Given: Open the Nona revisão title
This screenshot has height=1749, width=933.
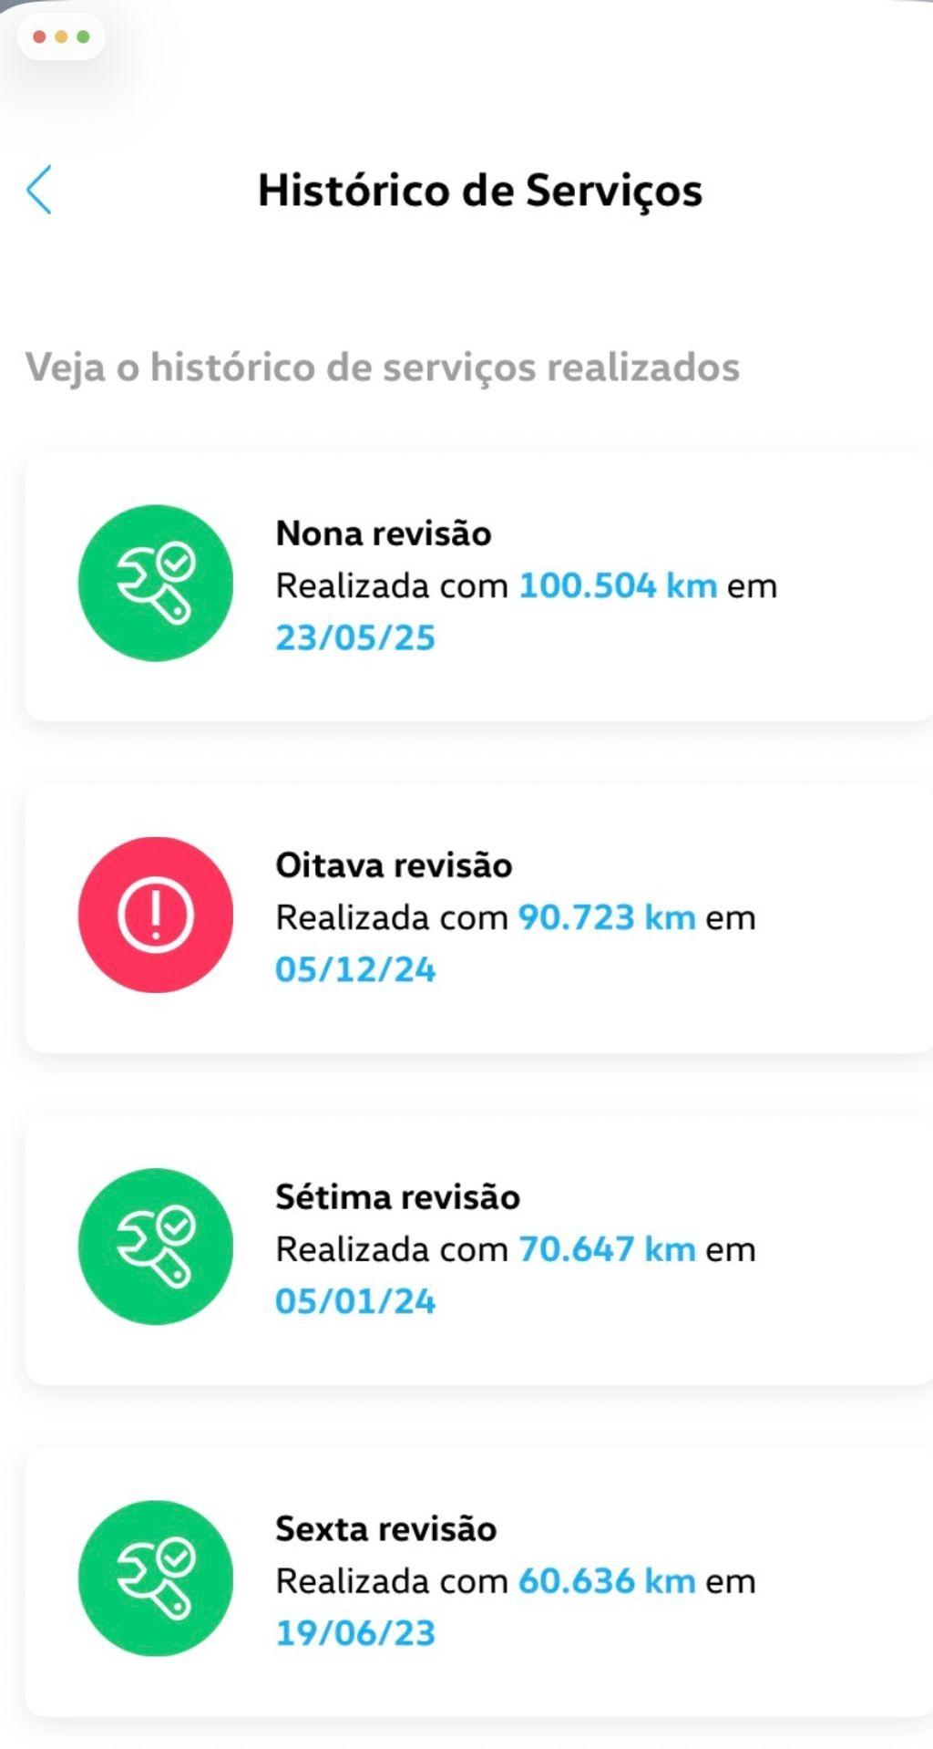Looking at the screenshot, I should [x=384, y=533].
